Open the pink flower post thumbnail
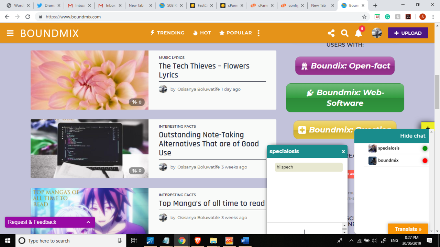Screen dimensions: 440x247 pyautogui.click(x=89, y=80)
